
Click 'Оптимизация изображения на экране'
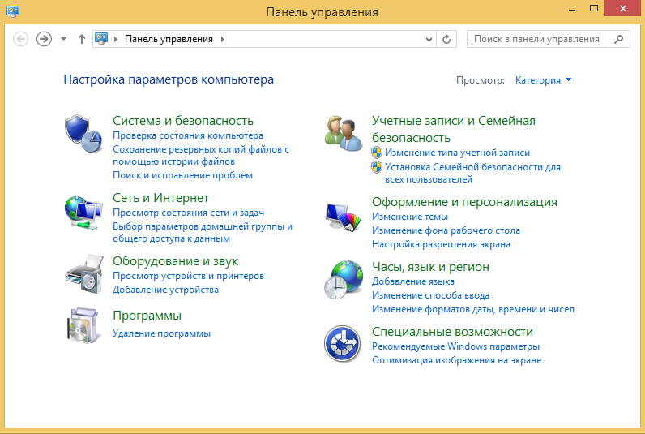click(x=456, y=360)
